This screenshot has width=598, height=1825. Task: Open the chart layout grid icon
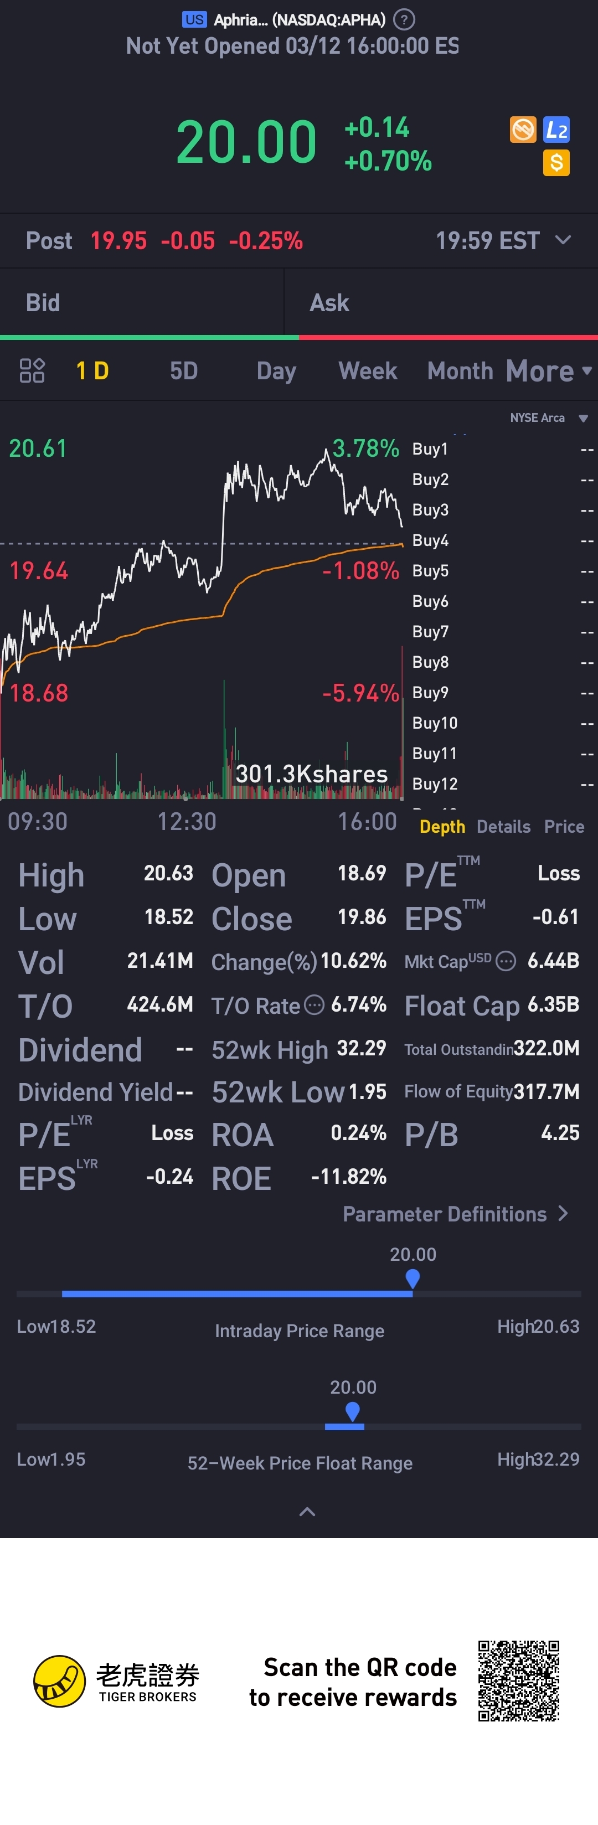(x=32, y=370)
